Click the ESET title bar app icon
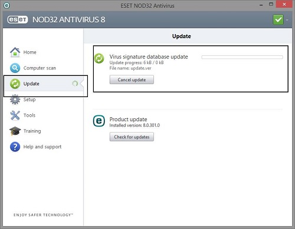The width and height of the screenshot is (295, 229). [x=6, y=5]
